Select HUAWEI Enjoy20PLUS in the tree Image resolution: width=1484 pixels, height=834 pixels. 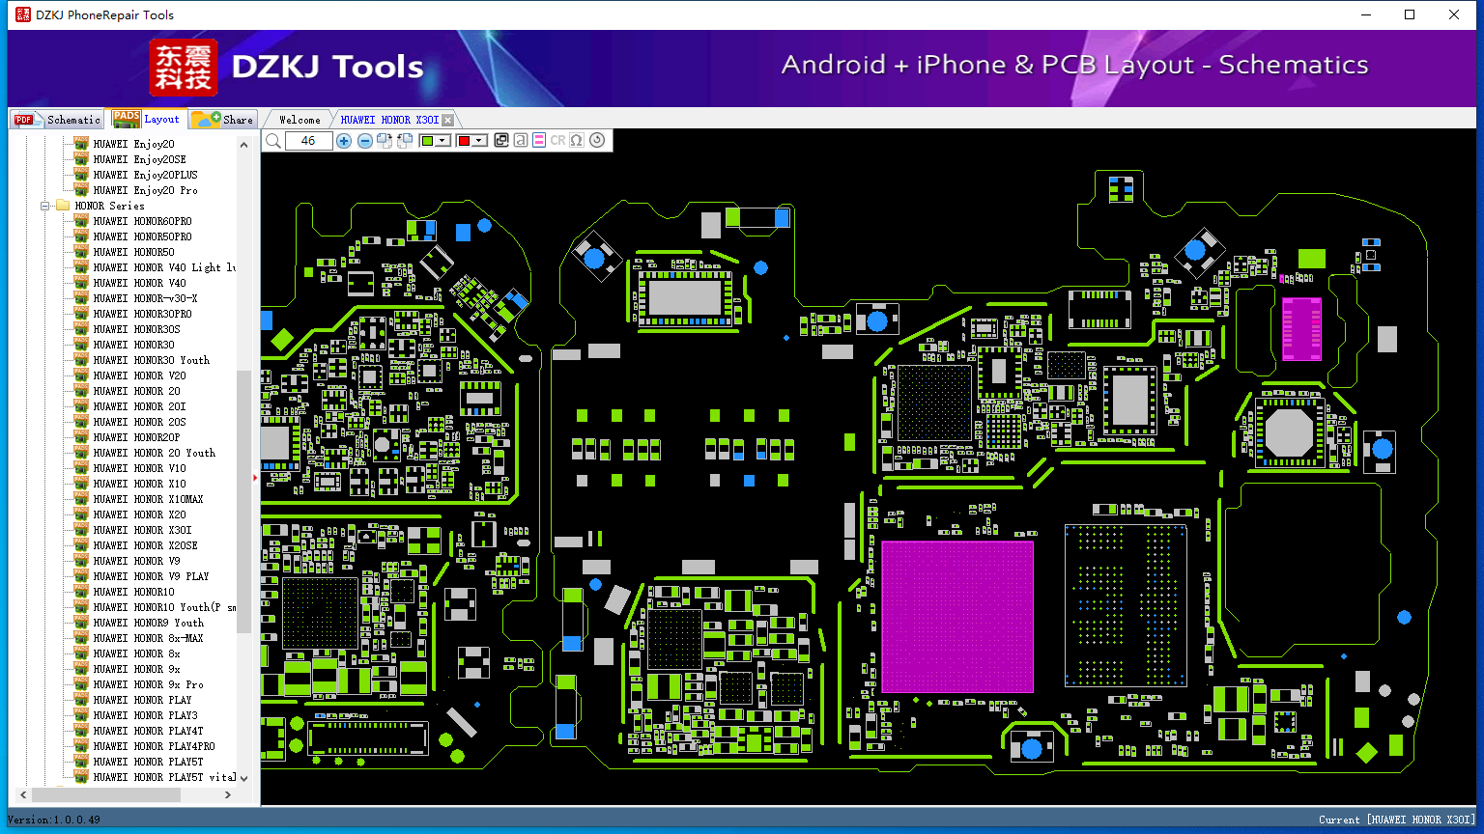tap(145, 175)
